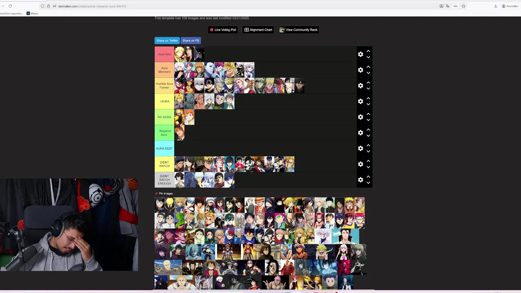Open settings gear for Aura God tier

pyautogui.click(x=360, y=54)
